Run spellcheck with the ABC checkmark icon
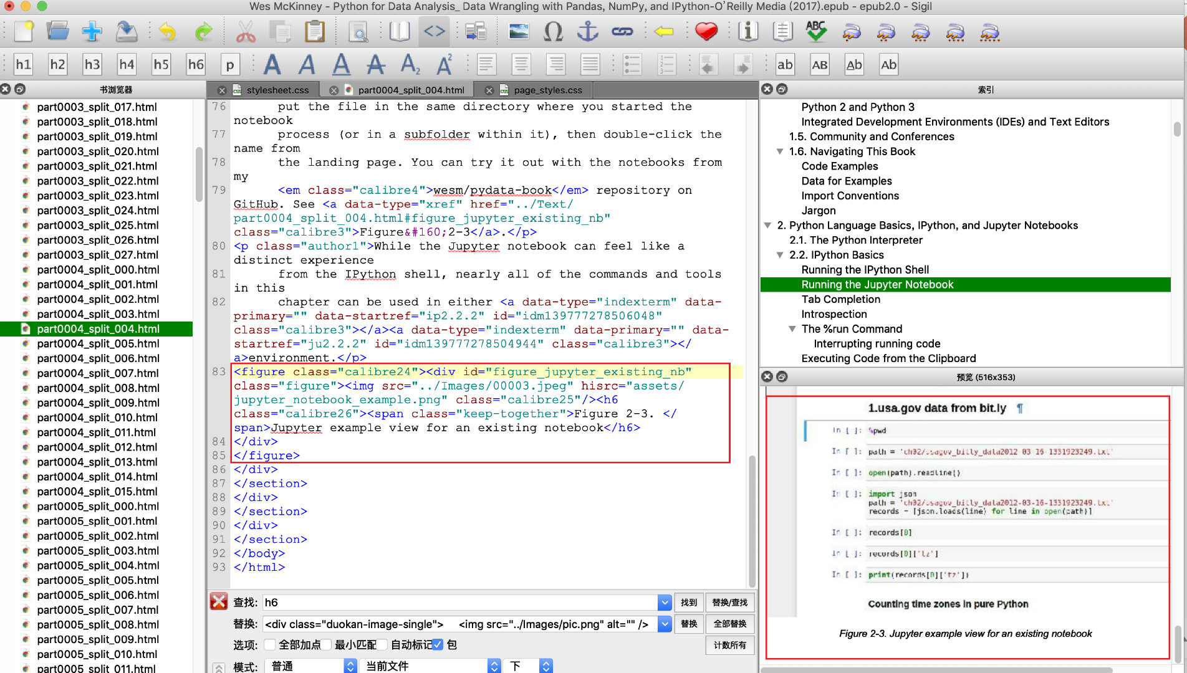 tap(816, 31)
